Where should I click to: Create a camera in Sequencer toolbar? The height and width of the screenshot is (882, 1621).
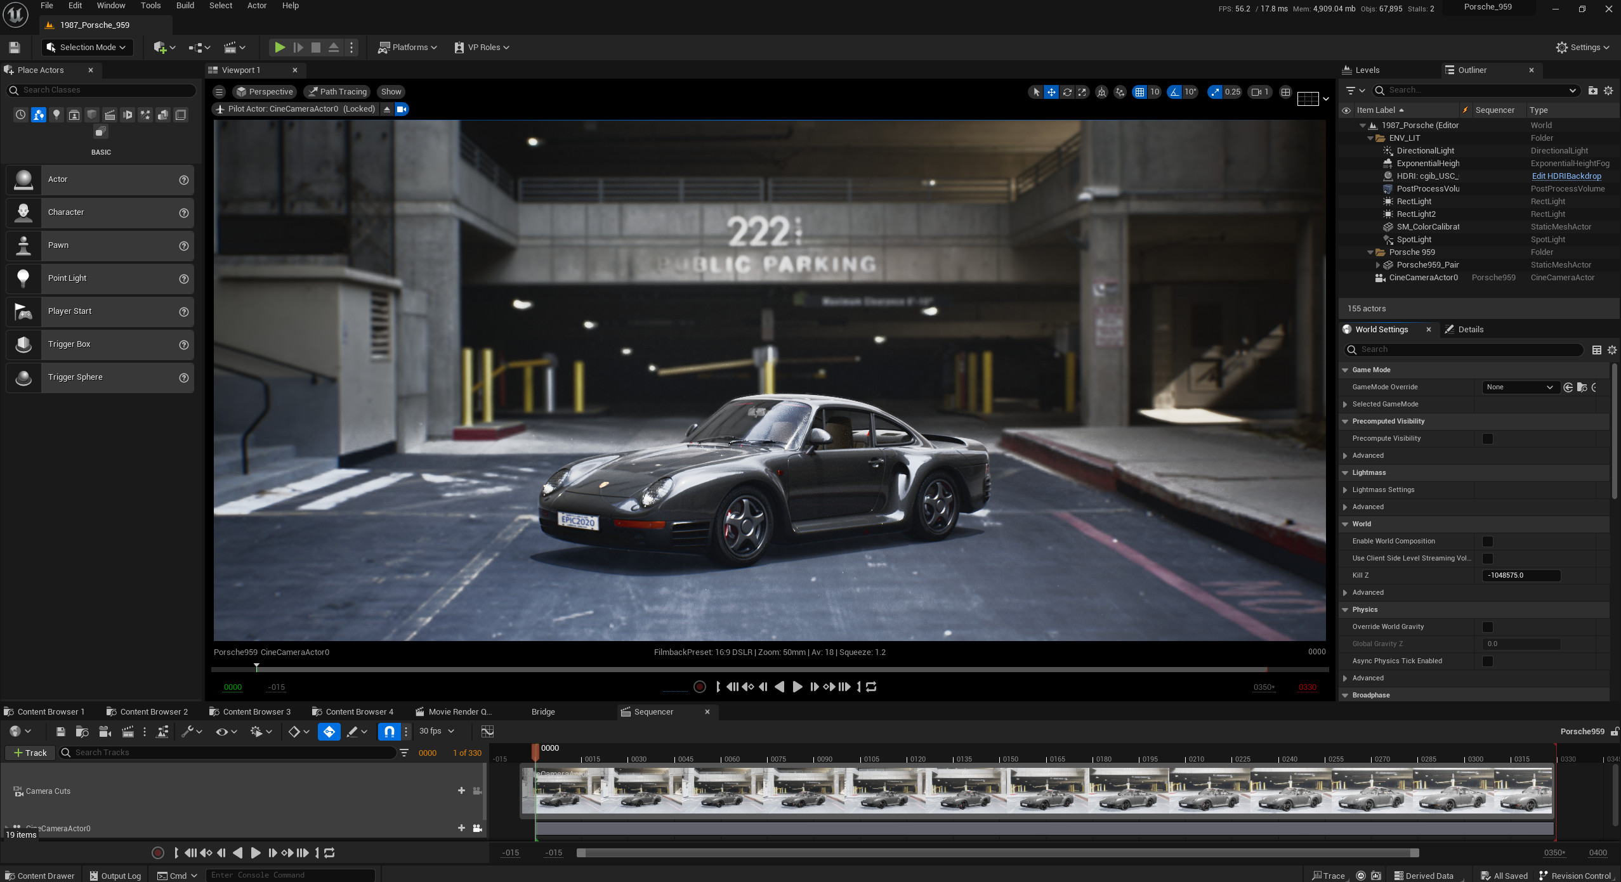105,732
